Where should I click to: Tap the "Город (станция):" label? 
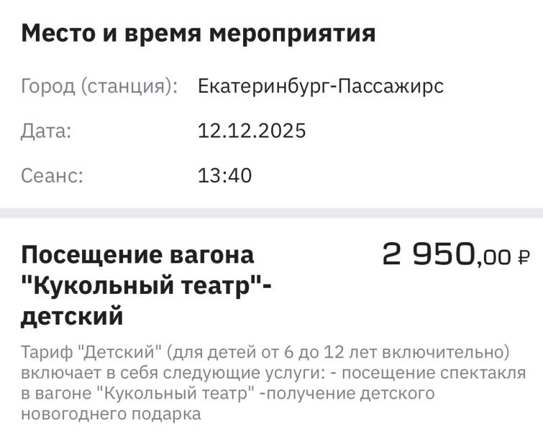[x=99, y=87]
